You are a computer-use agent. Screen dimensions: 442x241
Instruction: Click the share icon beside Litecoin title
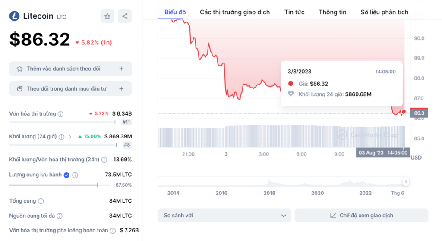pos(125,16)
